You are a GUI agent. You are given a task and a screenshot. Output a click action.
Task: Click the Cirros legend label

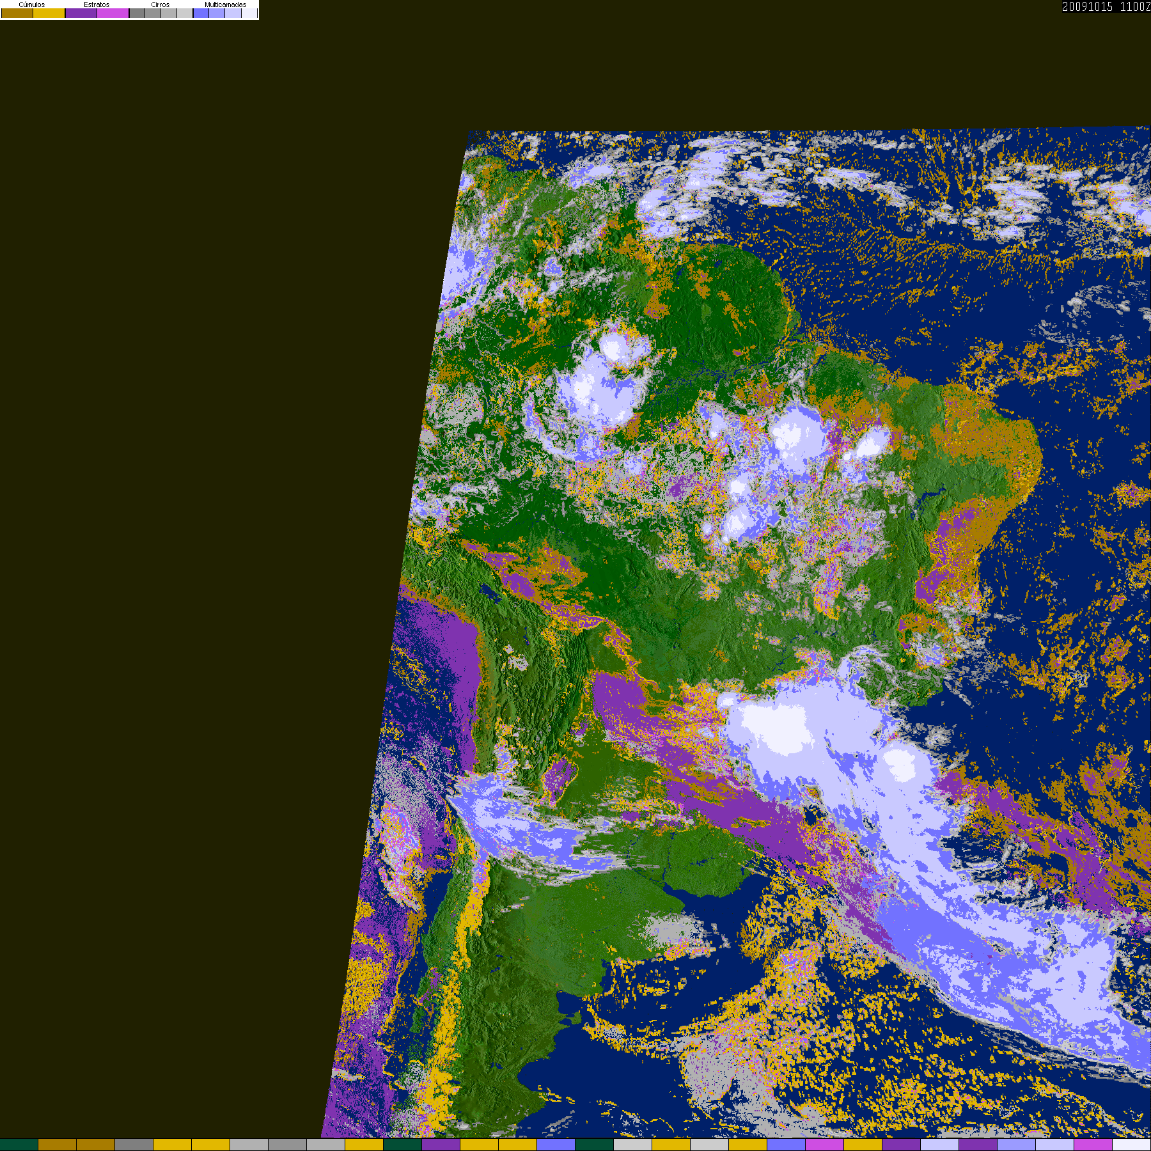[160, 4]
